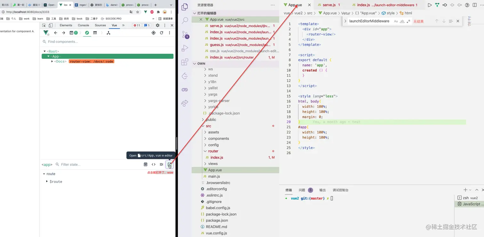Click Vue devtools back arrow

[56, 33]
